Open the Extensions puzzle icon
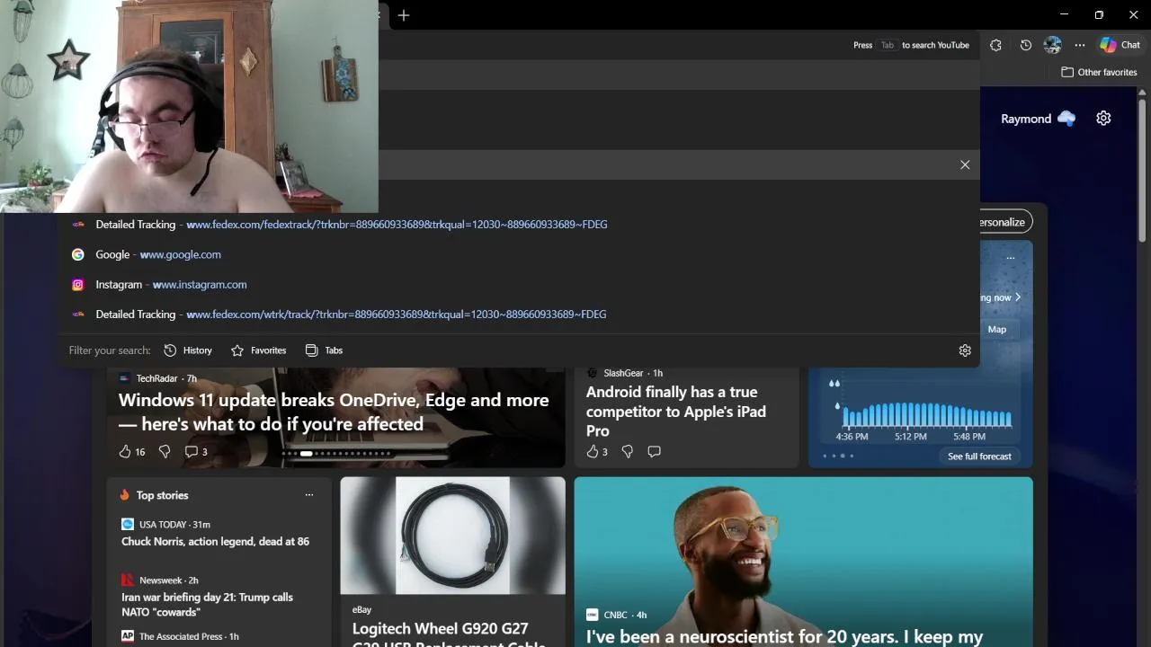The height and width of the screenshot is (647, 1151). [995, 45]
